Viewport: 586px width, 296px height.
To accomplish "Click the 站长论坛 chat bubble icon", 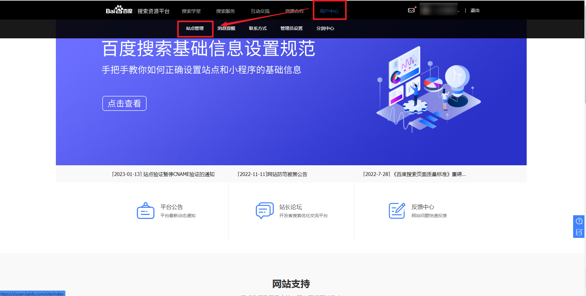I will coord(265,211).
